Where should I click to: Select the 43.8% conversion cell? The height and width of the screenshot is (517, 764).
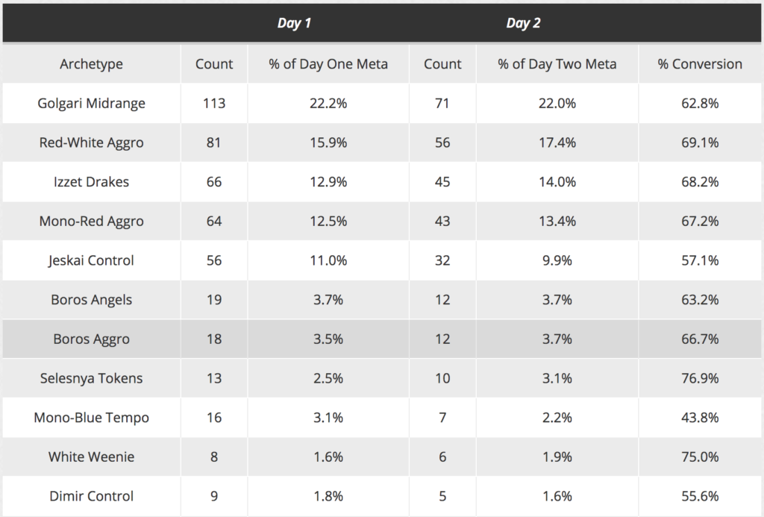700,418
